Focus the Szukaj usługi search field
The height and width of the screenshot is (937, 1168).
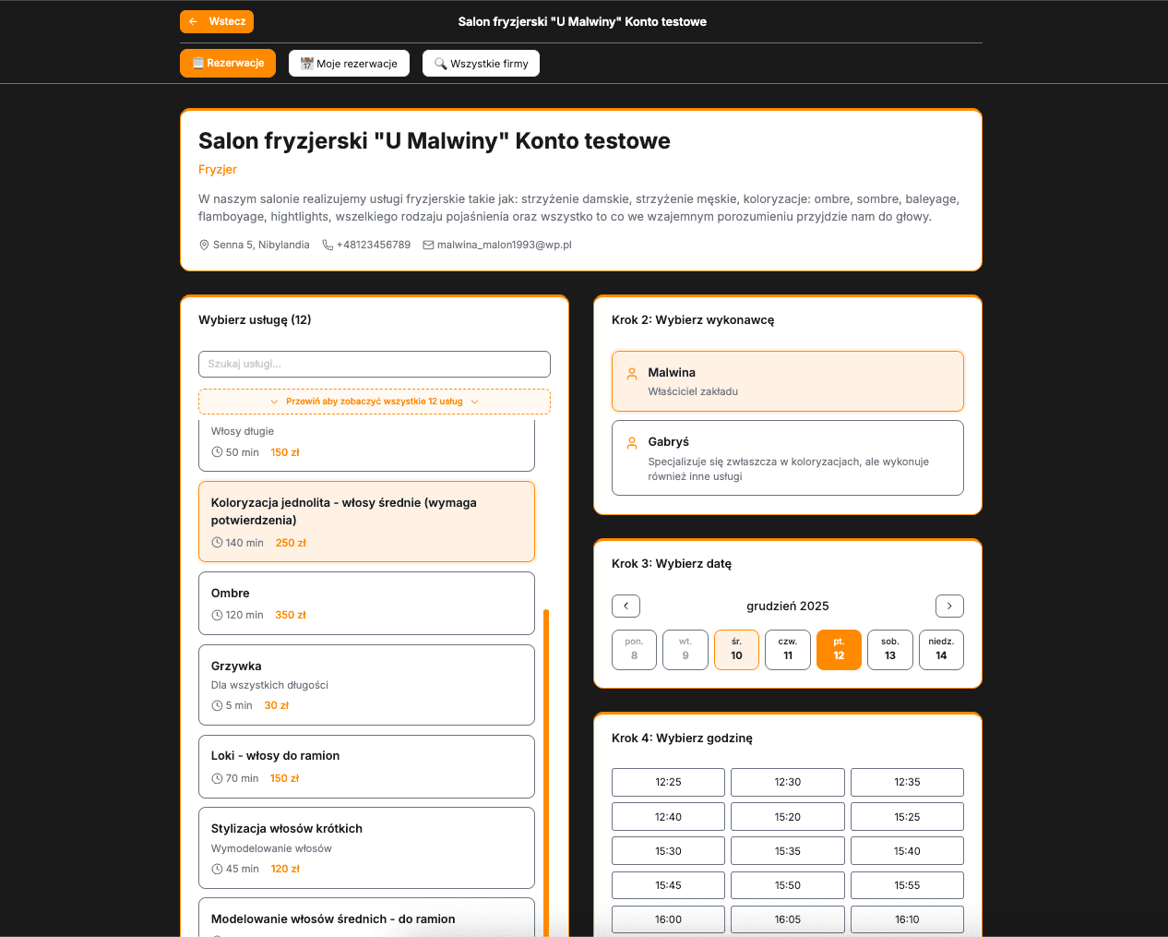(x=374, y=364)
